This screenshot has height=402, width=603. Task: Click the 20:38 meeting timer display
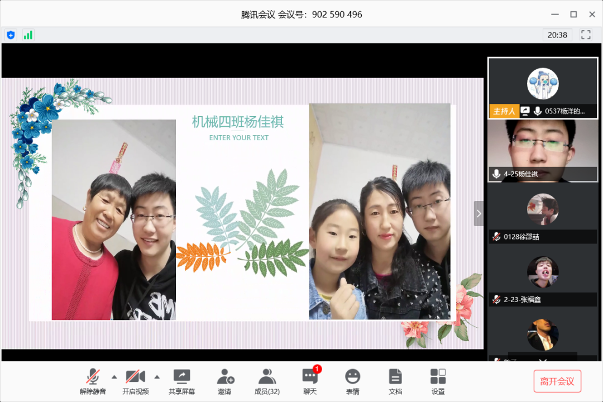point(557,35)
